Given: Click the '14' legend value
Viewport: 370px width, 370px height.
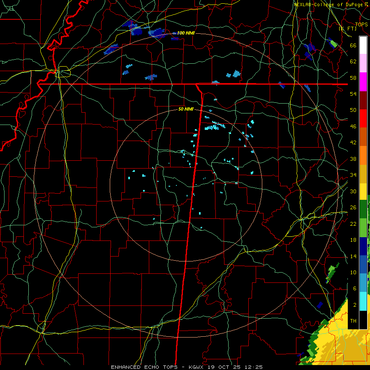Looking at the screenshot, I should [353, 256].
